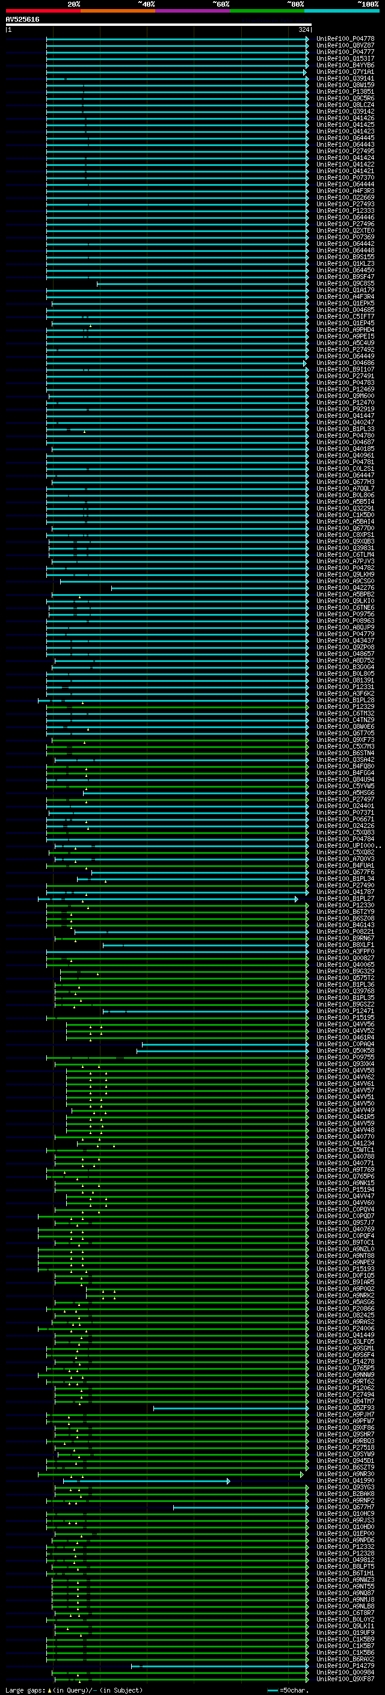This screenshot has width=385, height=1695.
Task: Select hit label UniRef100_C5X082
Action: tap(345, 852)
